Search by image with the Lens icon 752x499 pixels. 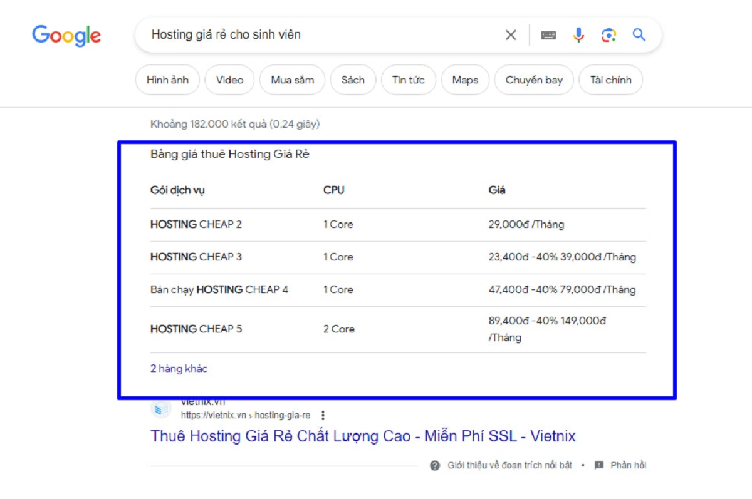(x=608, y=35)
